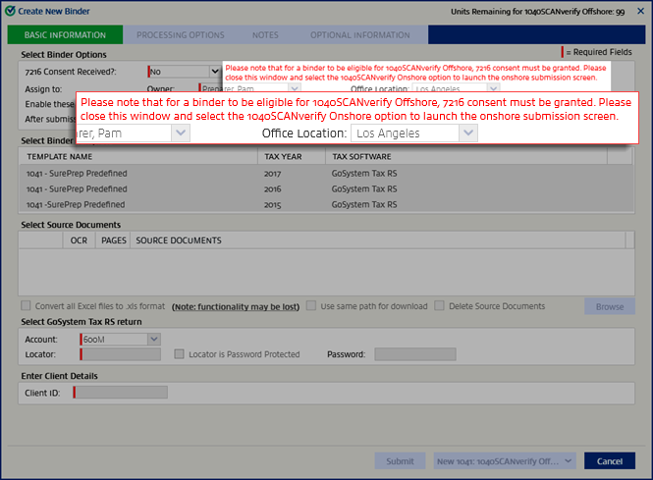Open the Notes tab
653x480 pixels.
(265, 35)
